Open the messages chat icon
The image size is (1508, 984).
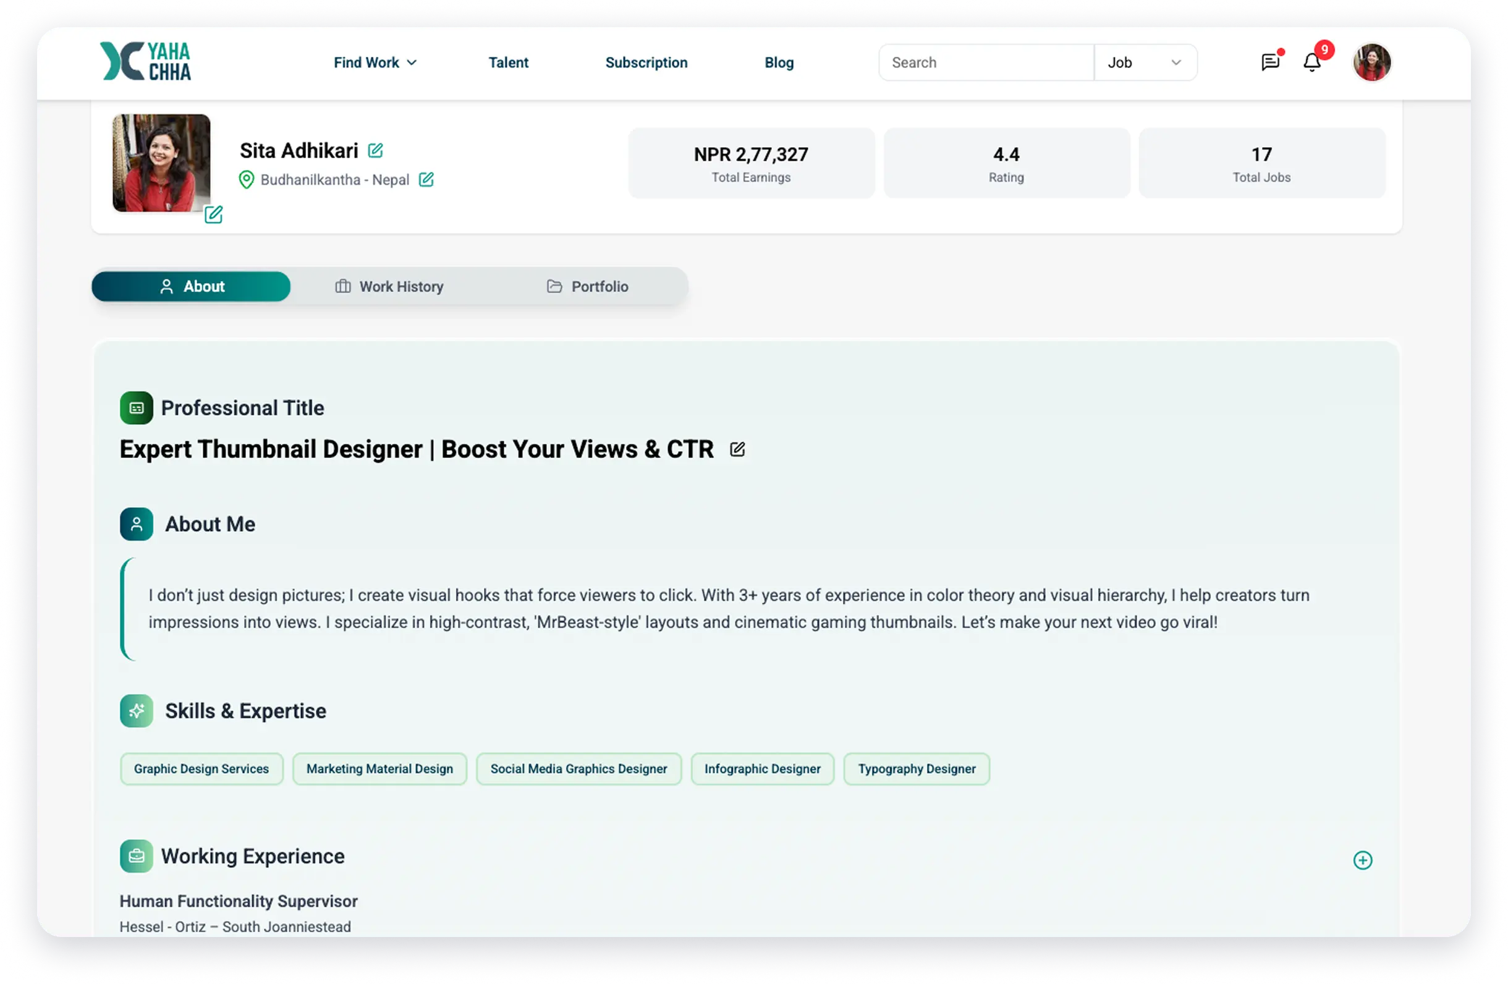pyautogui.click(x=1270, y=62)
